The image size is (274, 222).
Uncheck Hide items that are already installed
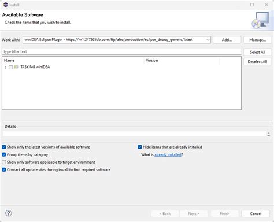(x=140, y=147)
